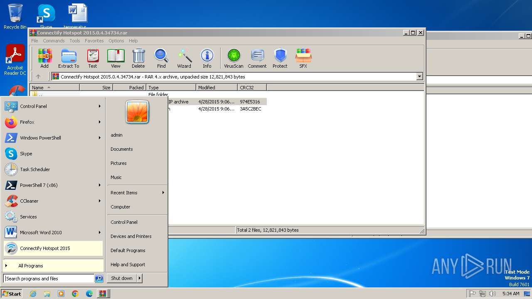Sort by the Modified column header
The image size is (532, 299).
[x=217, y=88]
